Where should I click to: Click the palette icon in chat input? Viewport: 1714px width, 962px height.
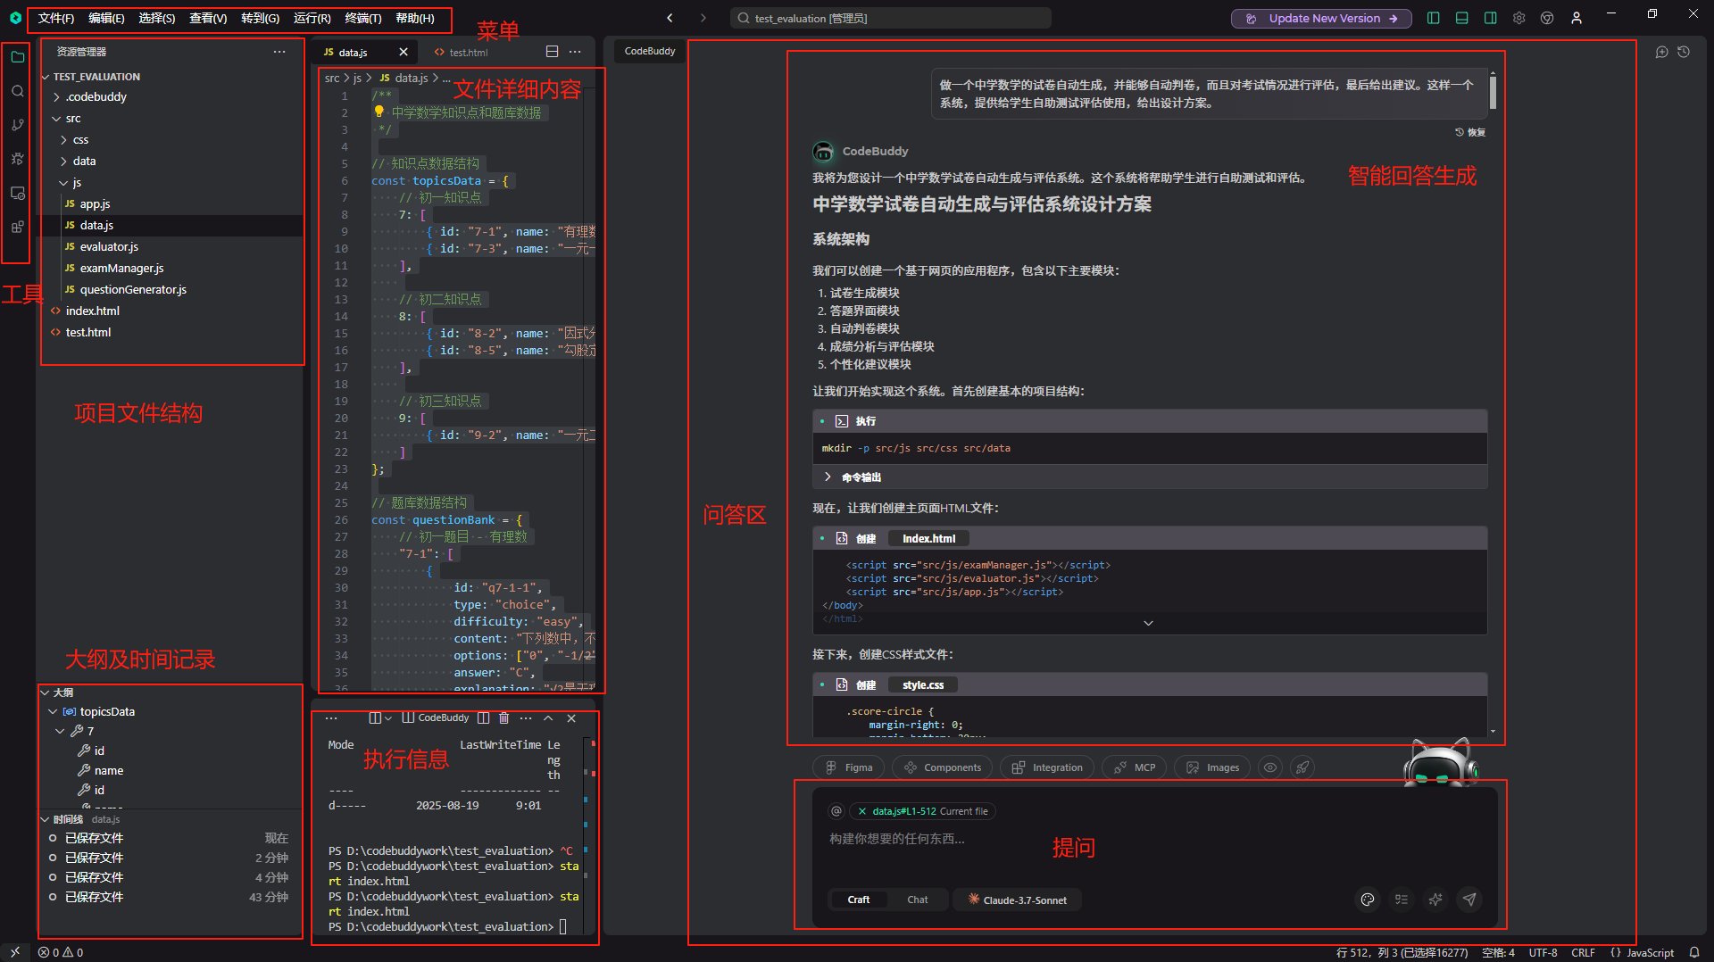1368,900
